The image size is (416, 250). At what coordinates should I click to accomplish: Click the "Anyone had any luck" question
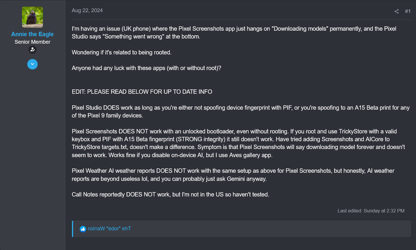click(146, 68)
